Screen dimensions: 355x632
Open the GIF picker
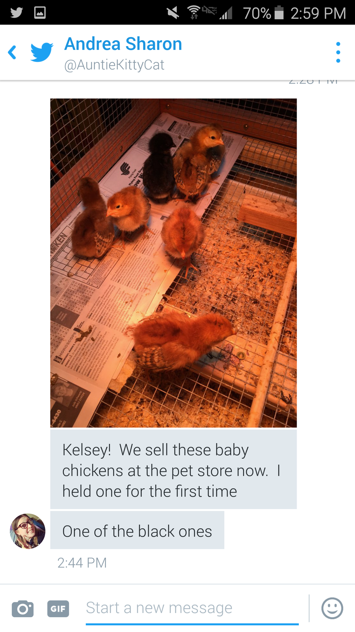point(58,609)
